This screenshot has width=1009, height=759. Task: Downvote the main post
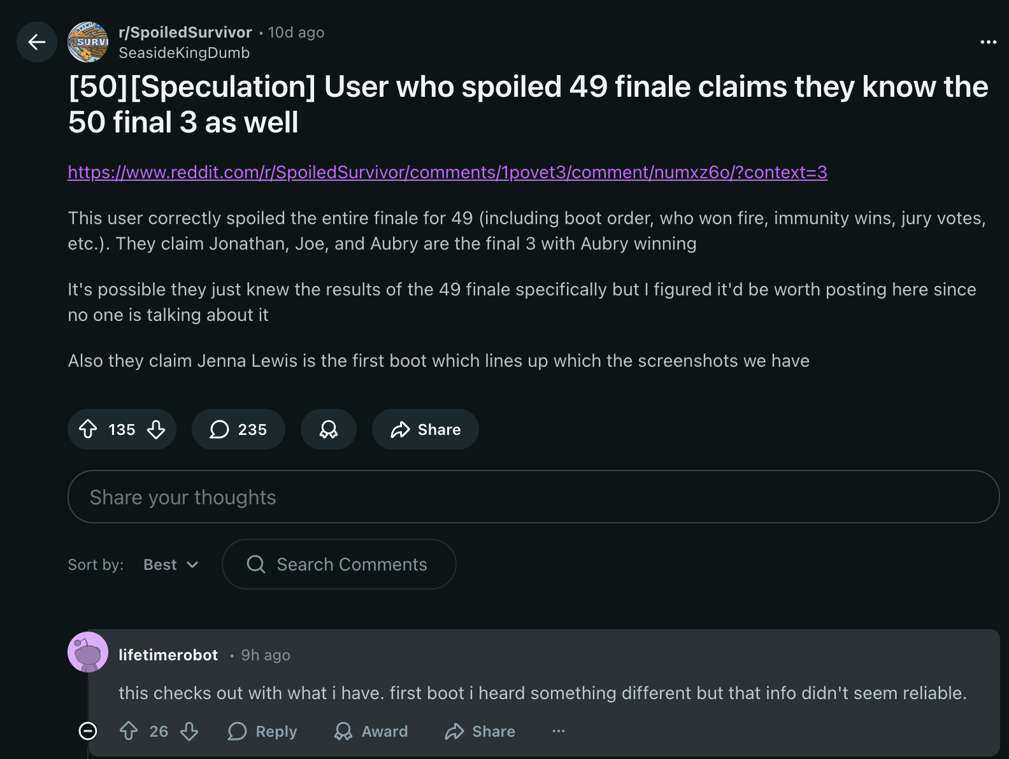pos(156,429)
